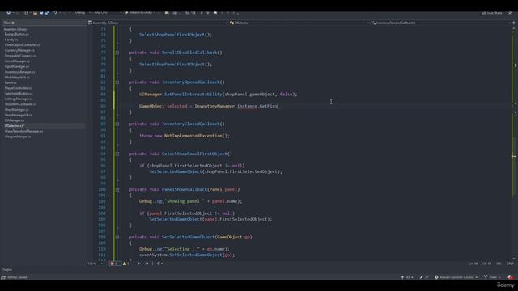This screenshot has height=291, width=518.
Task: Open the UISelector type navigation dropdown
Action: click(x=299, y=23)
